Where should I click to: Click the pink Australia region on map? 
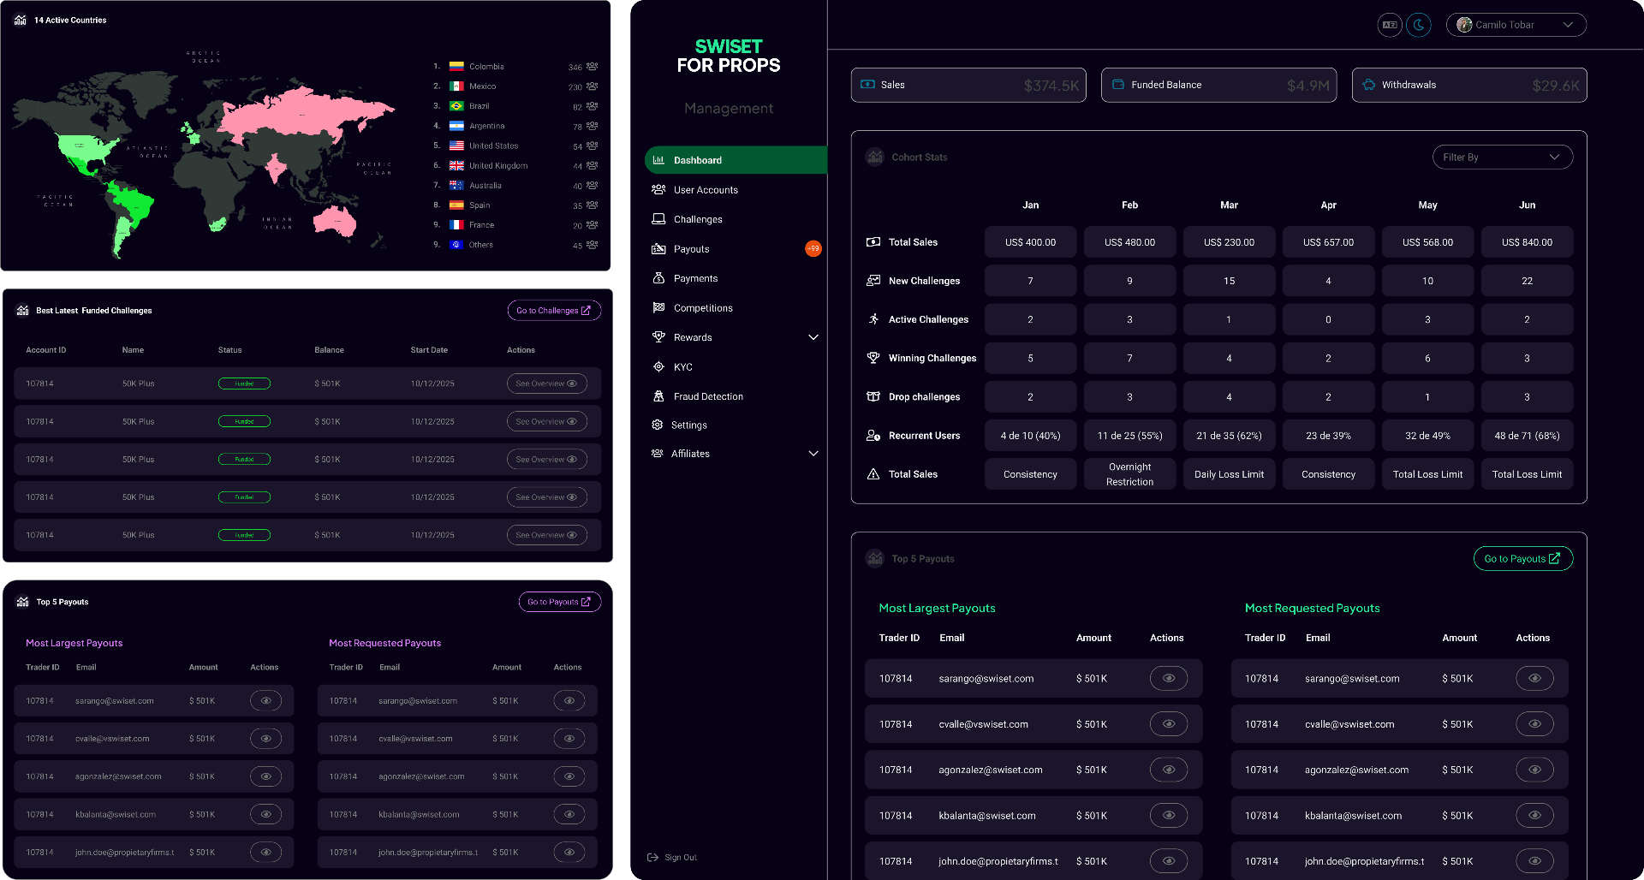tap(335, 223)
